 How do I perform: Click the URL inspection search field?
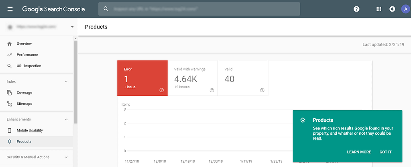coord(199,9)
